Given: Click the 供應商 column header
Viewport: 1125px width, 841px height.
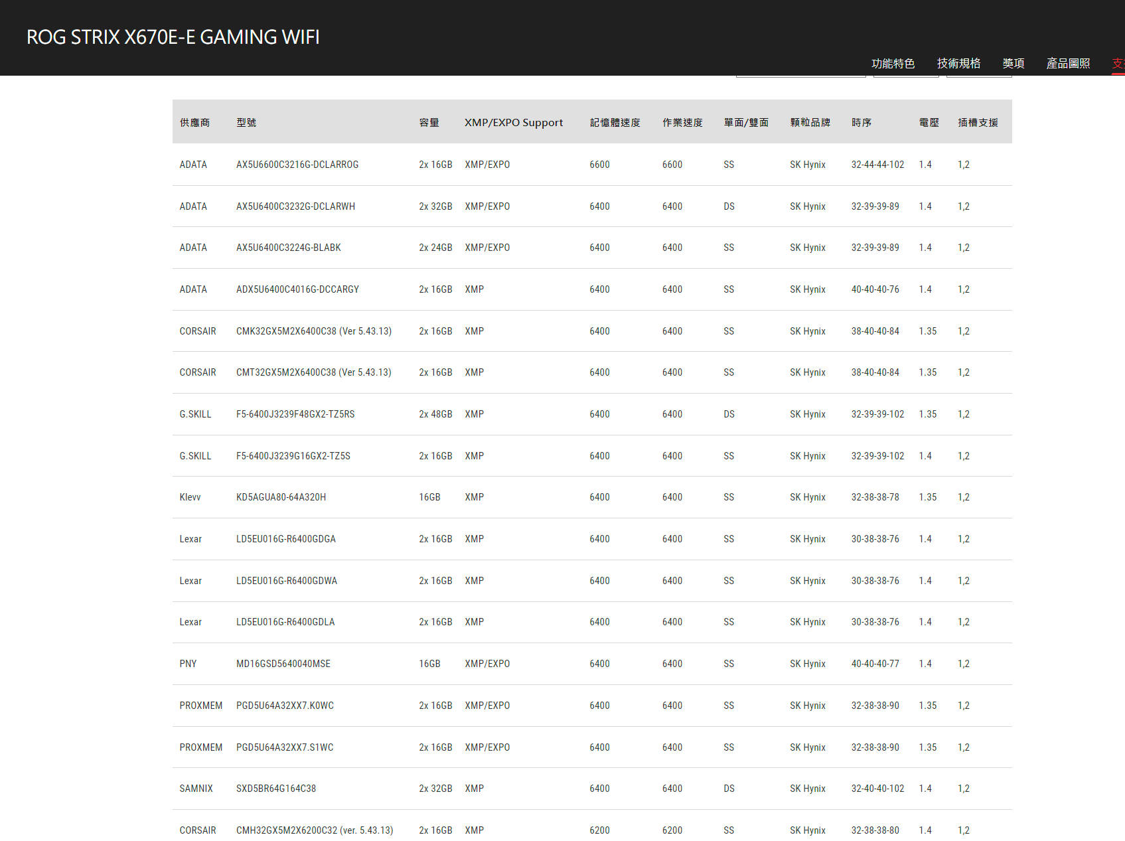Looking at the screenshot, I should [x=195, y=122].
